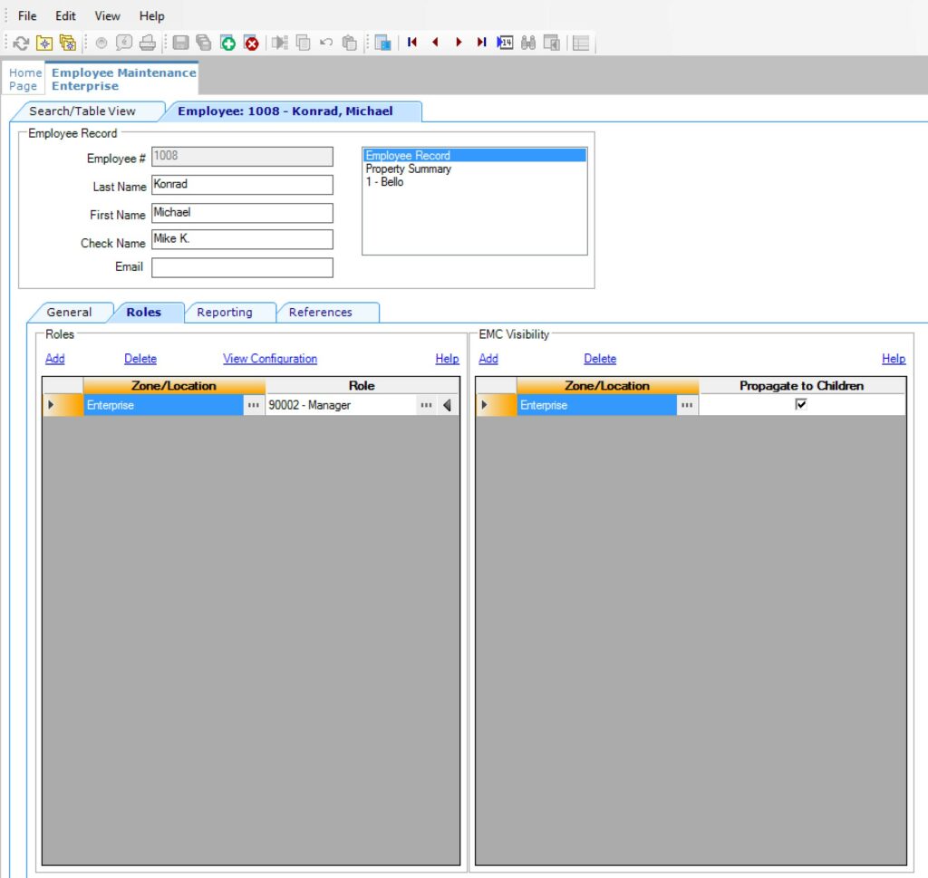Screen dimensions: 928x878
Task: Click View Configuration link
Action: (x=270, y=359)
